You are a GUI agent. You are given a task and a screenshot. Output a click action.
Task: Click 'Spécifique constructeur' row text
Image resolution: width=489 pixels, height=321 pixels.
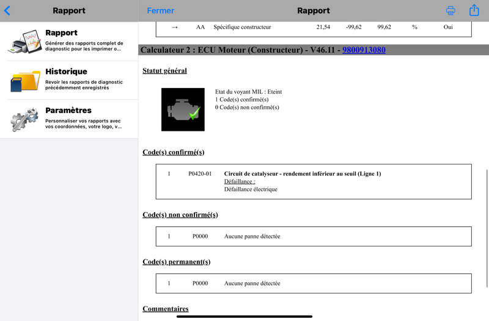pyautogui.click(x=242, y=27)
